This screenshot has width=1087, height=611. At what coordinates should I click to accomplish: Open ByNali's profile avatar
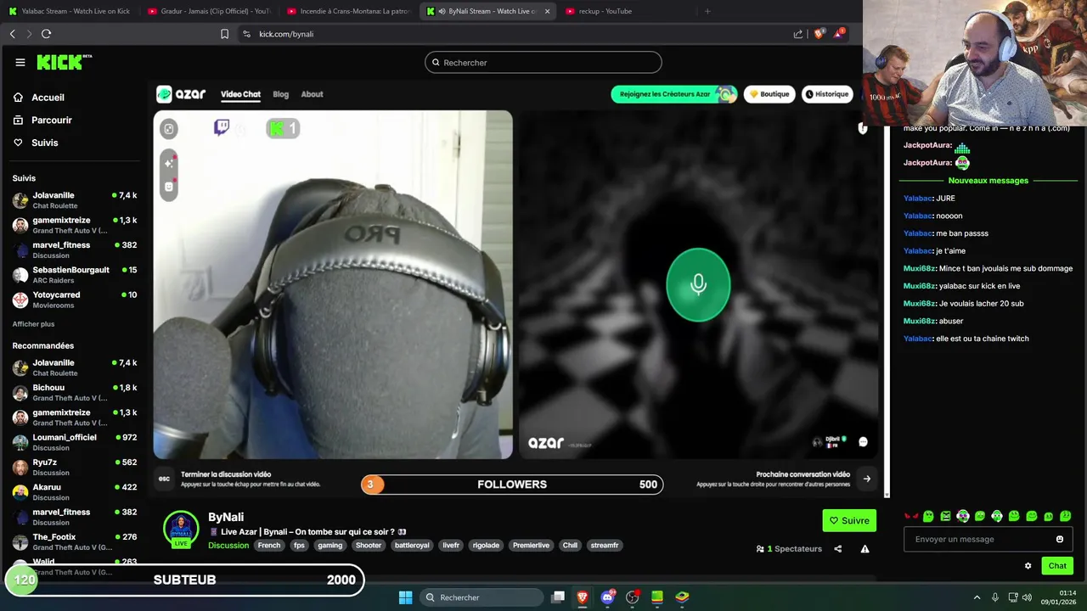click(181, 528)
